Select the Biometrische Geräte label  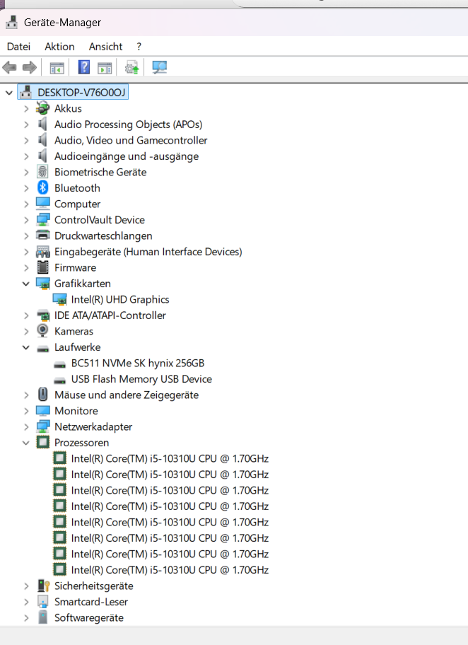click(x=100, y=172)
